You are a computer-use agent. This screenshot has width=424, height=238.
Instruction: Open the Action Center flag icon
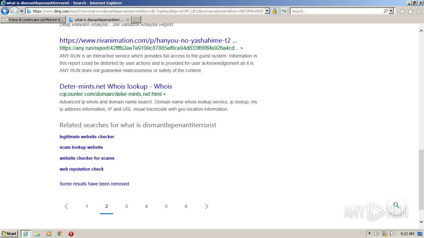(393, 234)
